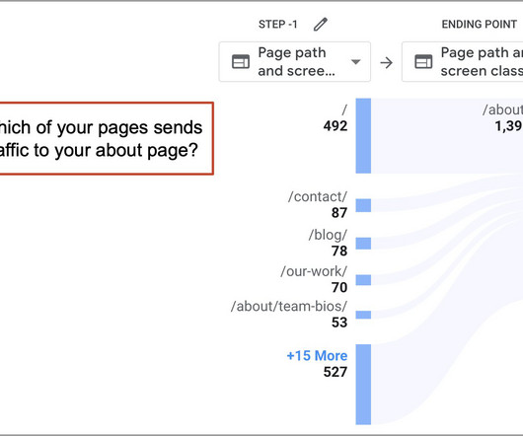This screenshot has width=523, height=436.
Task: Select the /contact/ node label
Action: (318, 196)
